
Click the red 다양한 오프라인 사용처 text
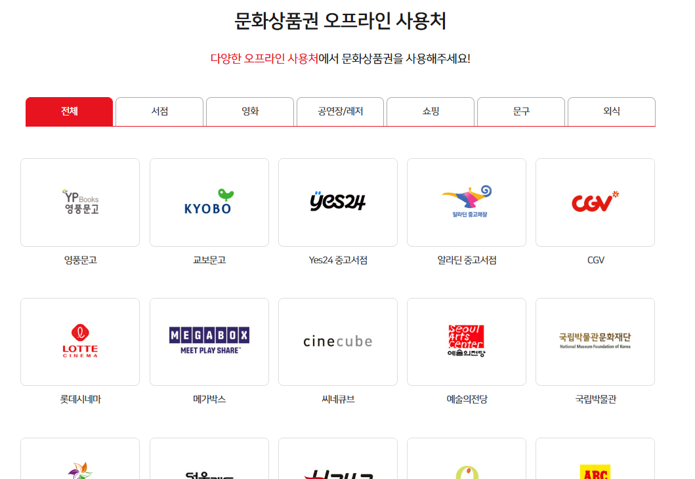pyautogui.click(x=264, y=58)
